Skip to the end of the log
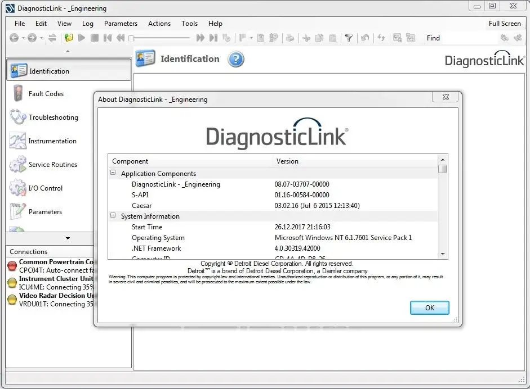This screenshot has width=530, height=389. point(213,38)
